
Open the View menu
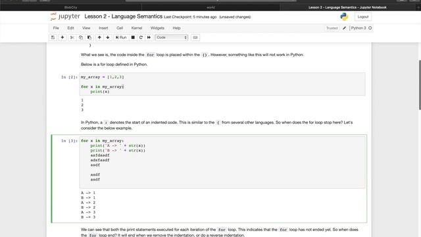coord(86,28)
